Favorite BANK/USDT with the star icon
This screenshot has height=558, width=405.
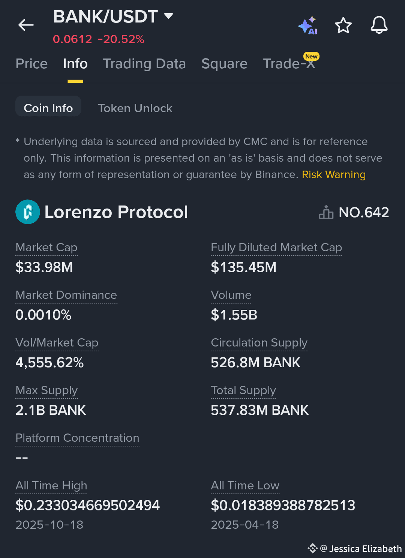(343, 25)
